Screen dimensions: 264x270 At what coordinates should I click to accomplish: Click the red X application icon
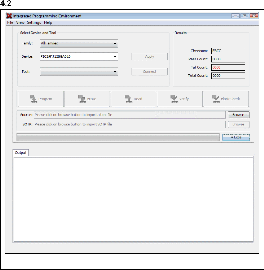tap(9, 16)
